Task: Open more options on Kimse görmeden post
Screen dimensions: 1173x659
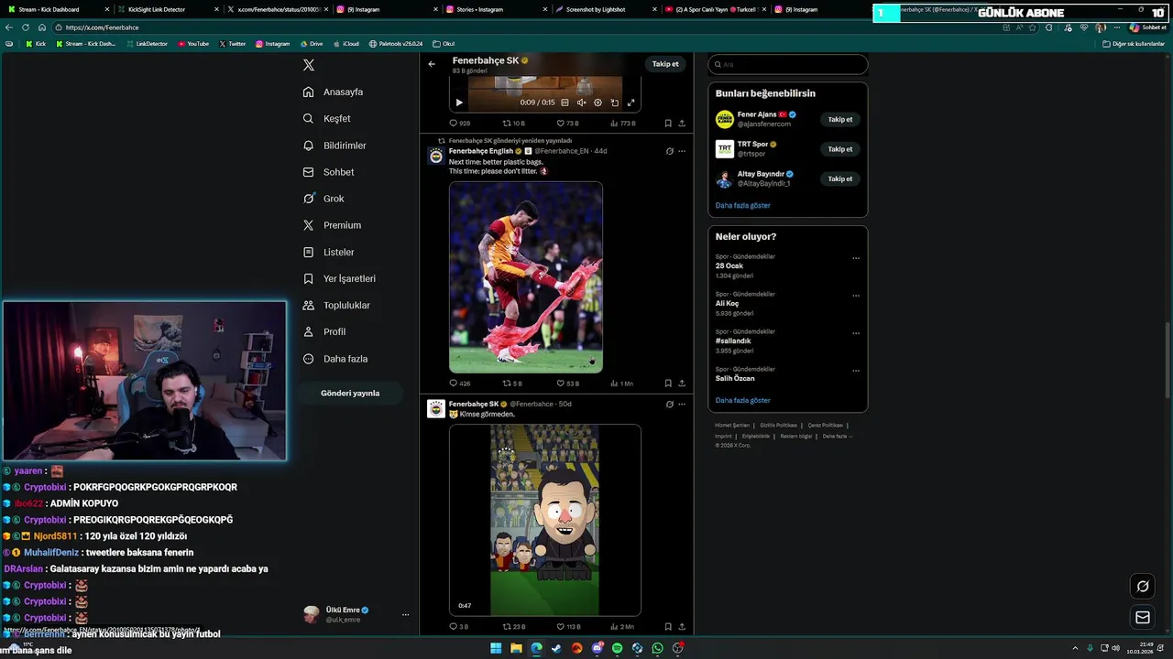Action: 682,404
